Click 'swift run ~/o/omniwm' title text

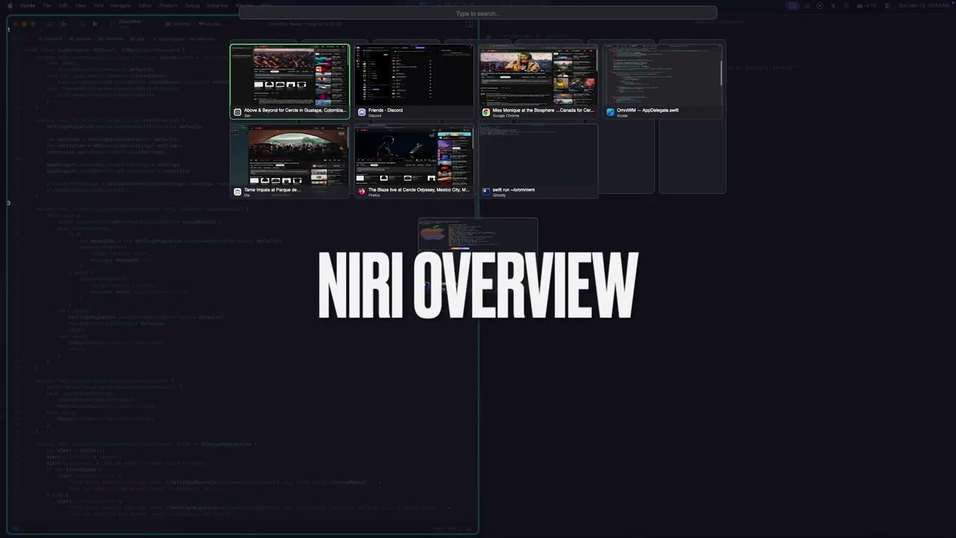(514, 190)
